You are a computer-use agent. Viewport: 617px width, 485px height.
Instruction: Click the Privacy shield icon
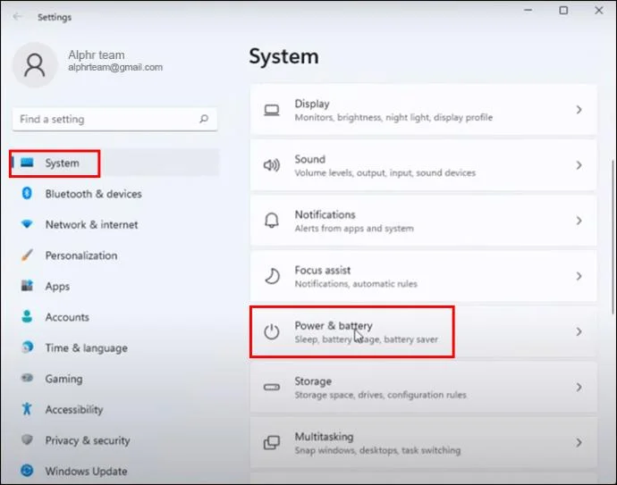27,439
